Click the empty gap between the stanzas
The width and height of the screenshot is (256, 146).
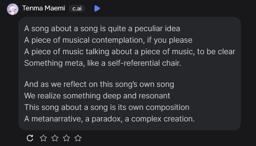(x=130, y=73)
